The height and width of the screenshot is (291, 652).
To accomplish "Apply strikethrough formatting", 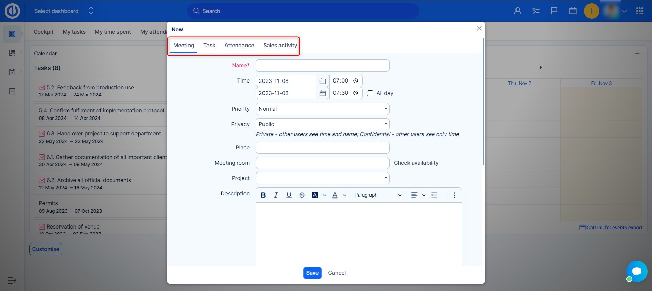I will point(302,195).
